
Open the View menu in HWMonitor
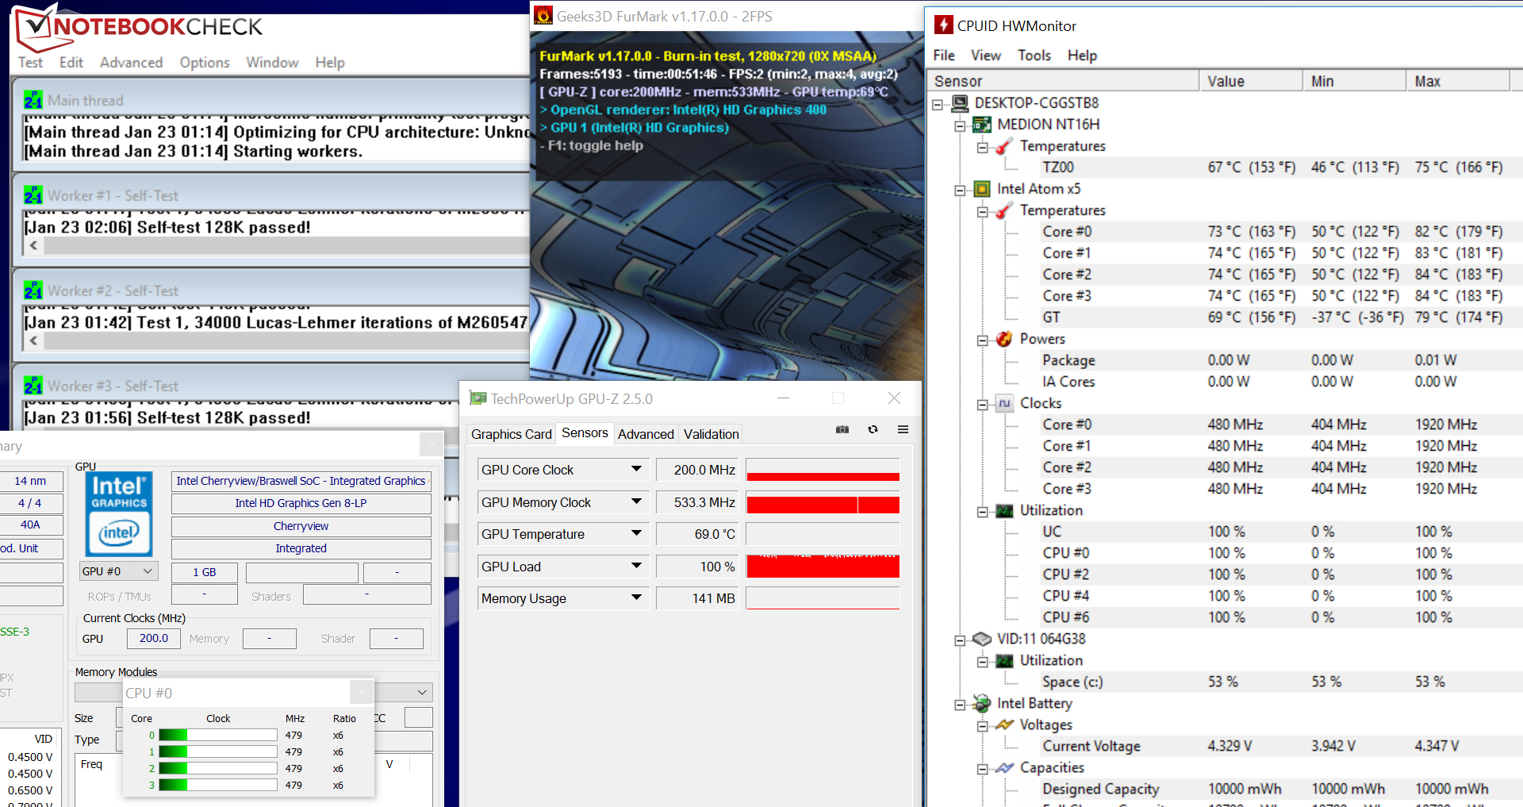pyautogui.click(x=986, y=56)
